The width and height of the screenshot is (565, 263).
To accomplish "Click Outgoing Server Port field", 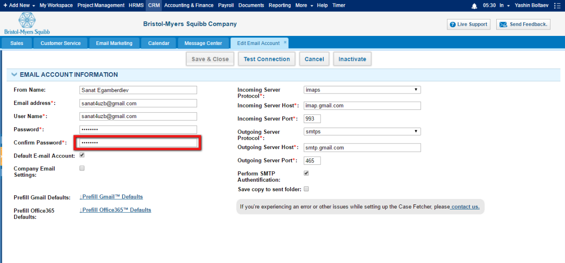I will (312, 161).
